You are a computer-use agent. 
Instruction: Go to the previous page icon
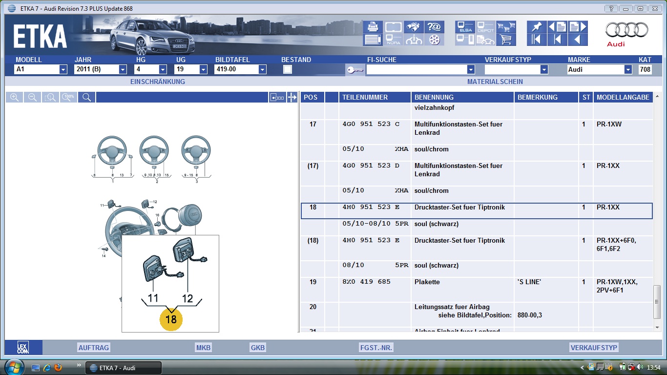[x=557, y=27]
